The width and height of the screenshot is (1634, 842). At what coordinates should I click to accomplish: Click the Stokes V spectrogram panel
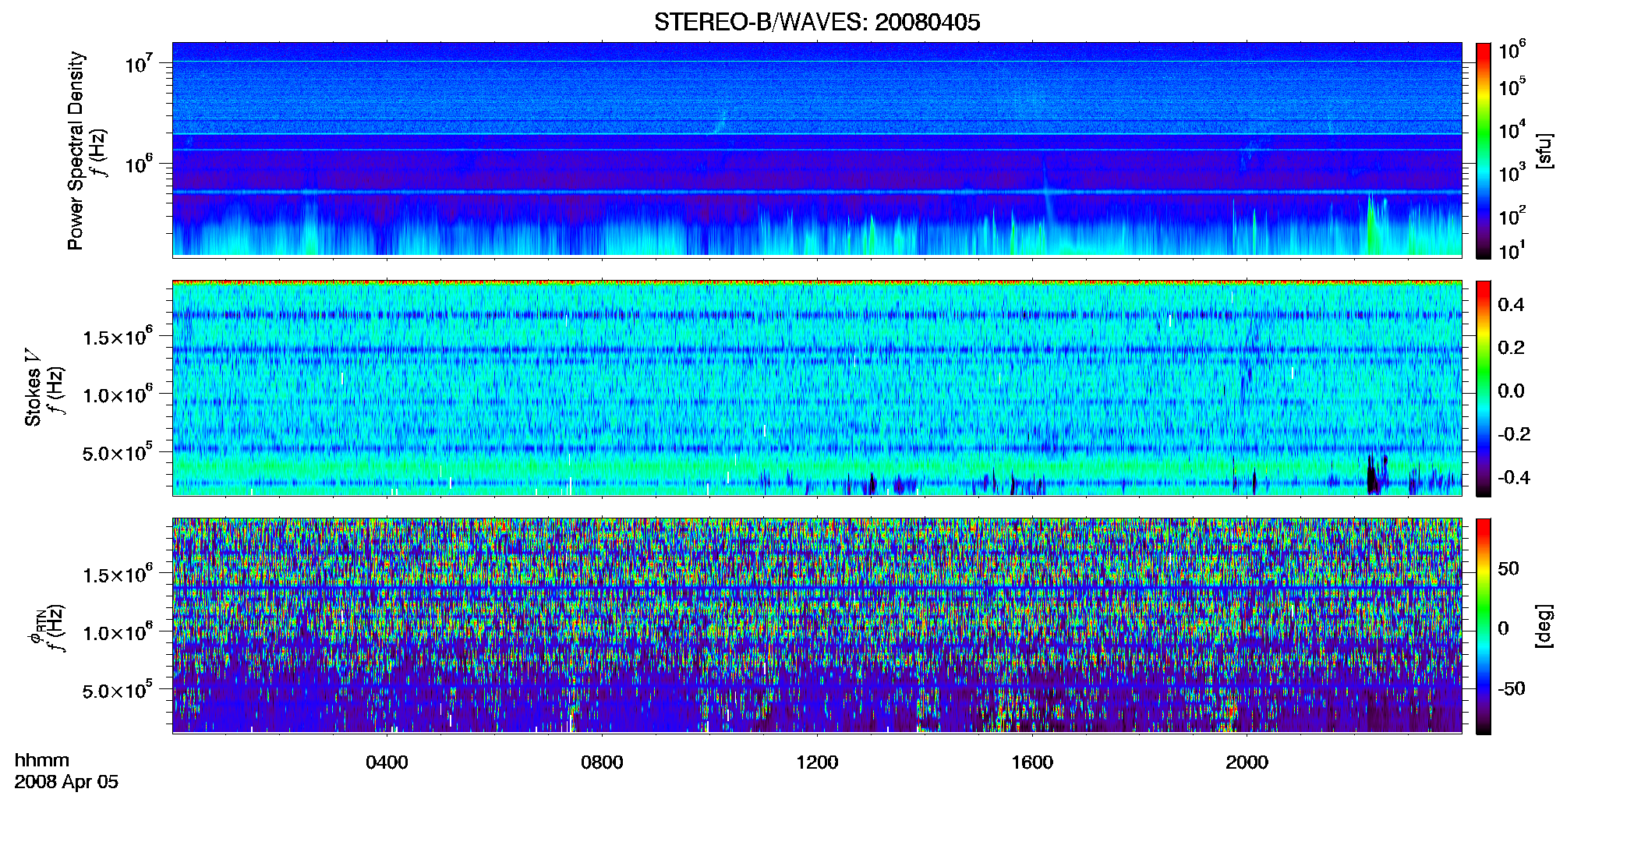coord(817,387)
